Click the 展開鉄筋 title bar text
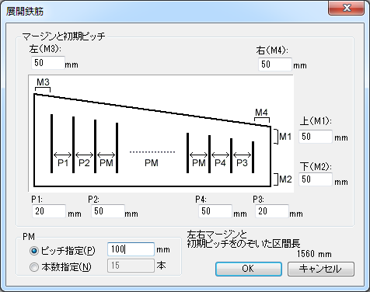 point(25,12)
